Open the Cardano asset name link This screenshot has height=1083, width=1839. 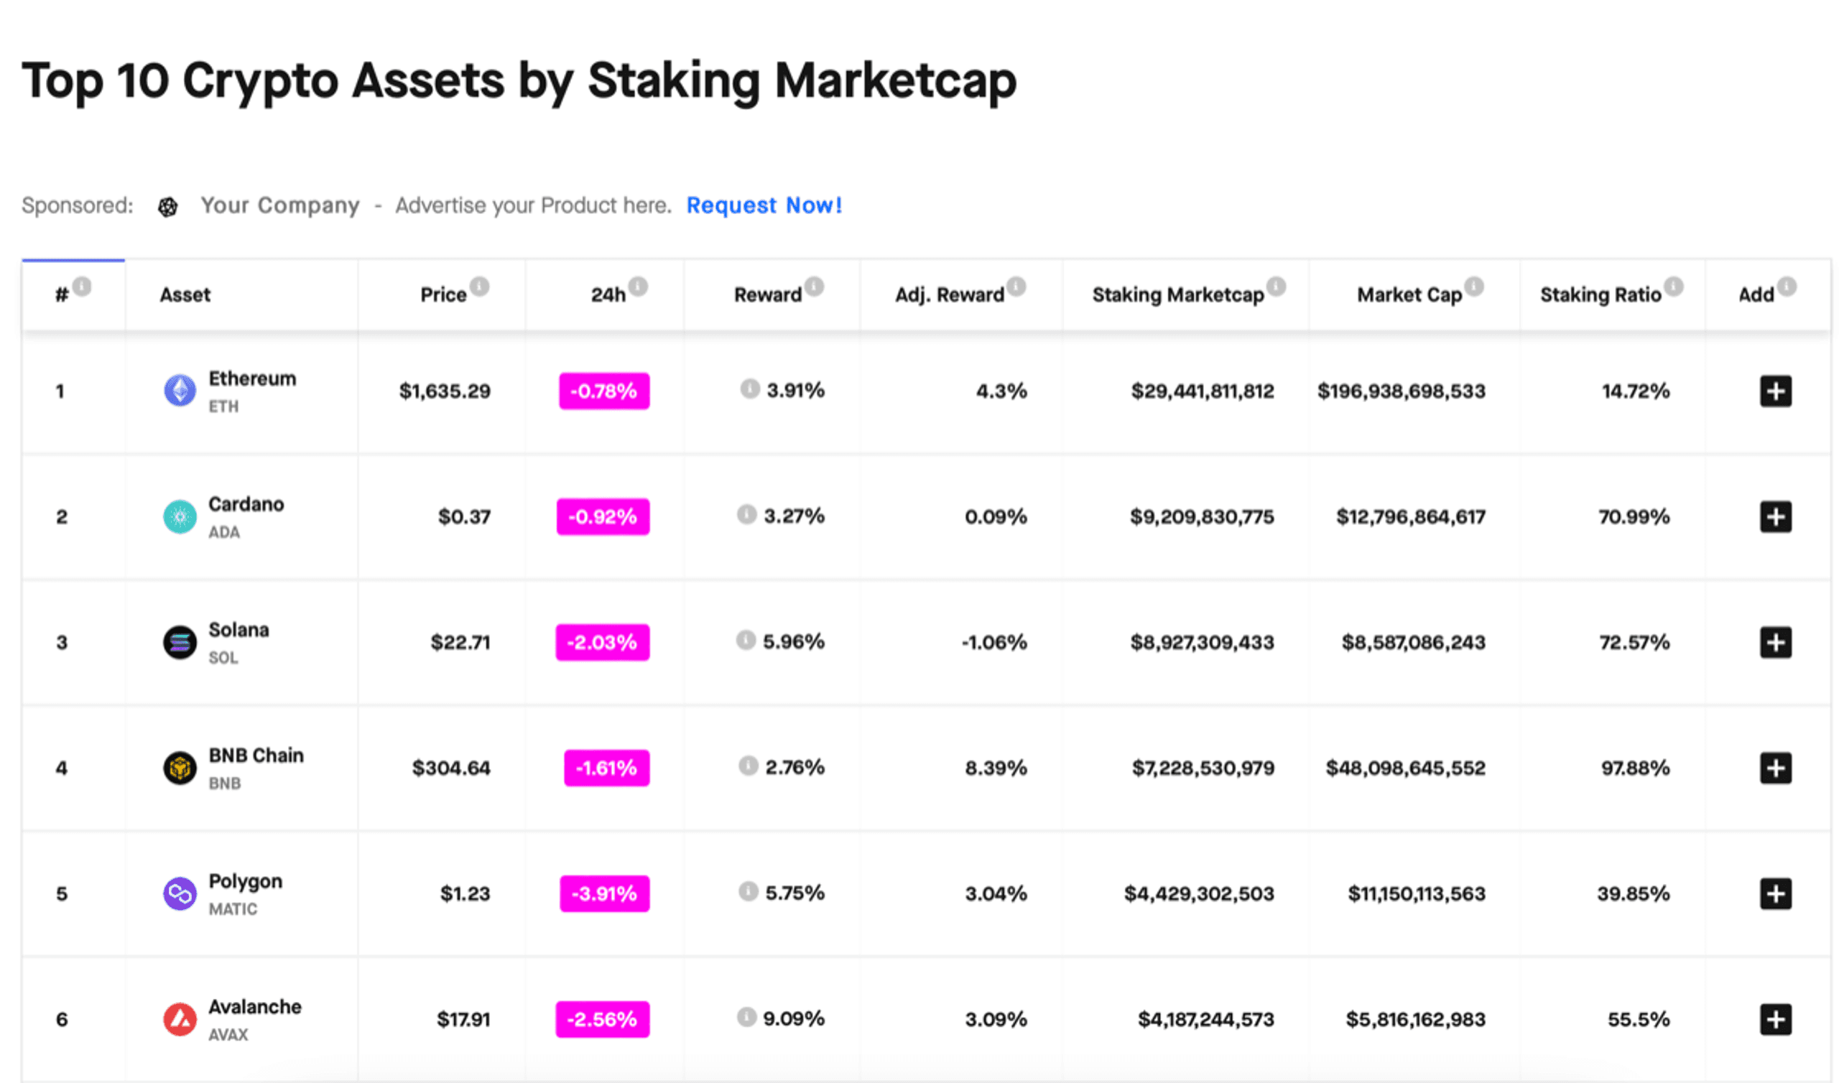coord(246,504)
